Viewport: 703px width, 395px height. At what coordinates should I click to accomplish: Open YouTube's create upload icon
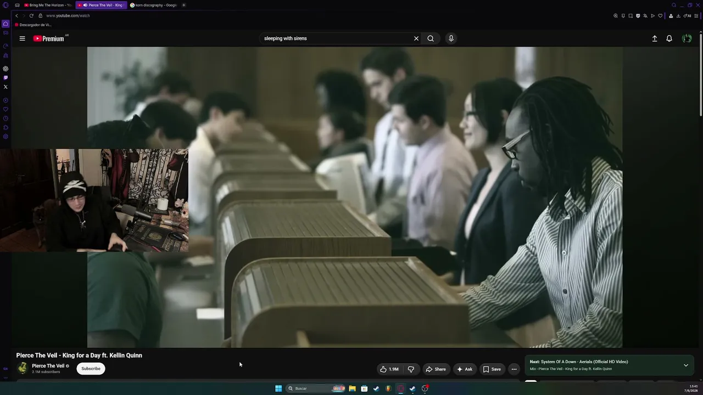[655, 38]
